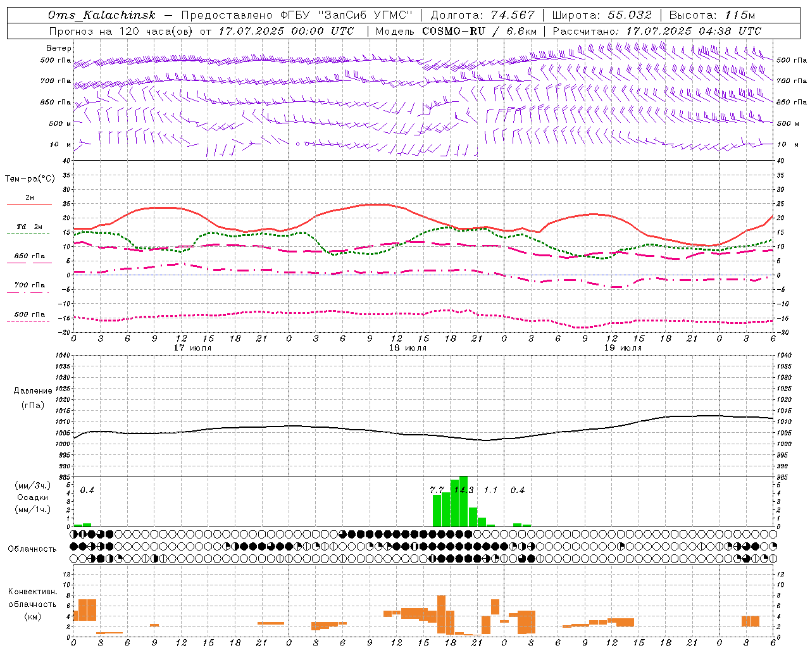This screenshot has width=810, height=648.
Task: Select the '14.3' precipitation total value
Action: click(464, 490)
